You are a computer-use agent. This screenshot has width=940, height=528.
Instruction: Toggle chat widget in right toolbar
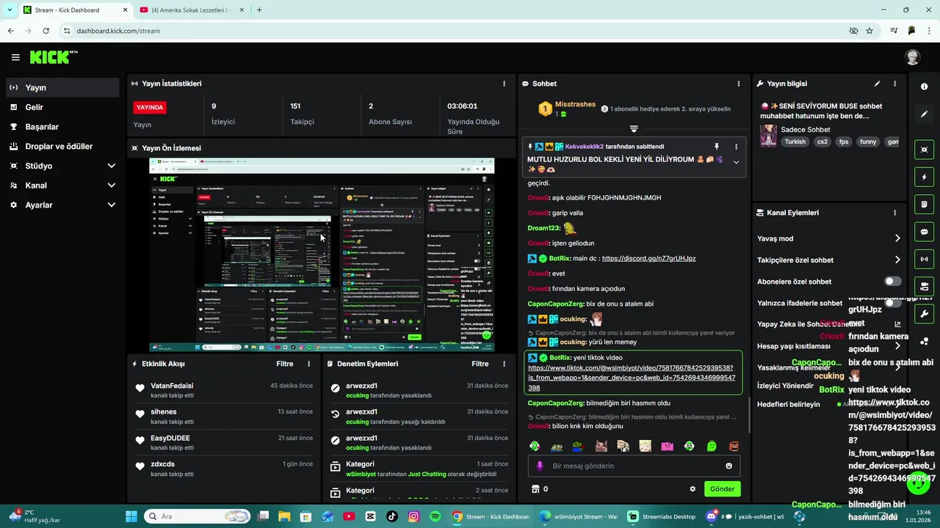click(924, 232)
